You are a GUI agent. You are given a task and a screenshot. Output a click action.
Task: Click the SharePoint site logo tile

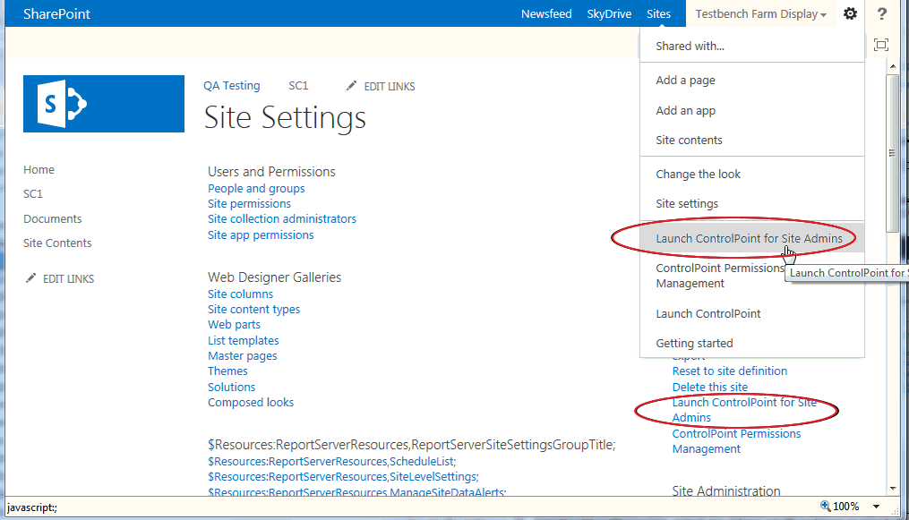103,103
